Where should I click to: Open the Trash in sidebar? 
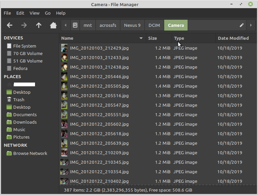(19, 100)
